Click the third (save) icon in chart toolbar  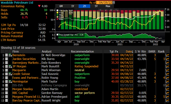(x=111, y=10)
